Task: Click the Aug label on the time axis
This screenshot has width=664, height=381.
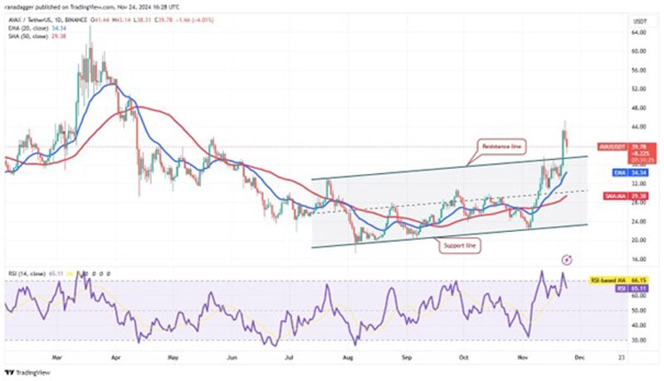Action: [x=347, y=357]
